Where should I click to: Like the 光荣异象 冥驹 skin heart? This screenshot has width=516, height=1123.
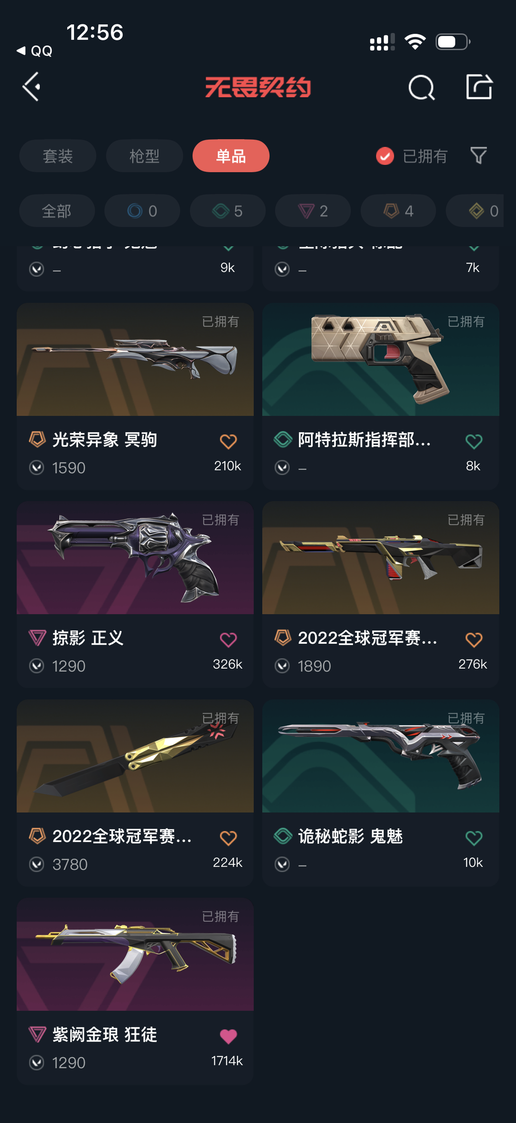228,441
